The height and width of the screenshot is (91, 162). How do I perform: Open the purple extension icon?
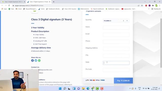(x=150, y=6)
